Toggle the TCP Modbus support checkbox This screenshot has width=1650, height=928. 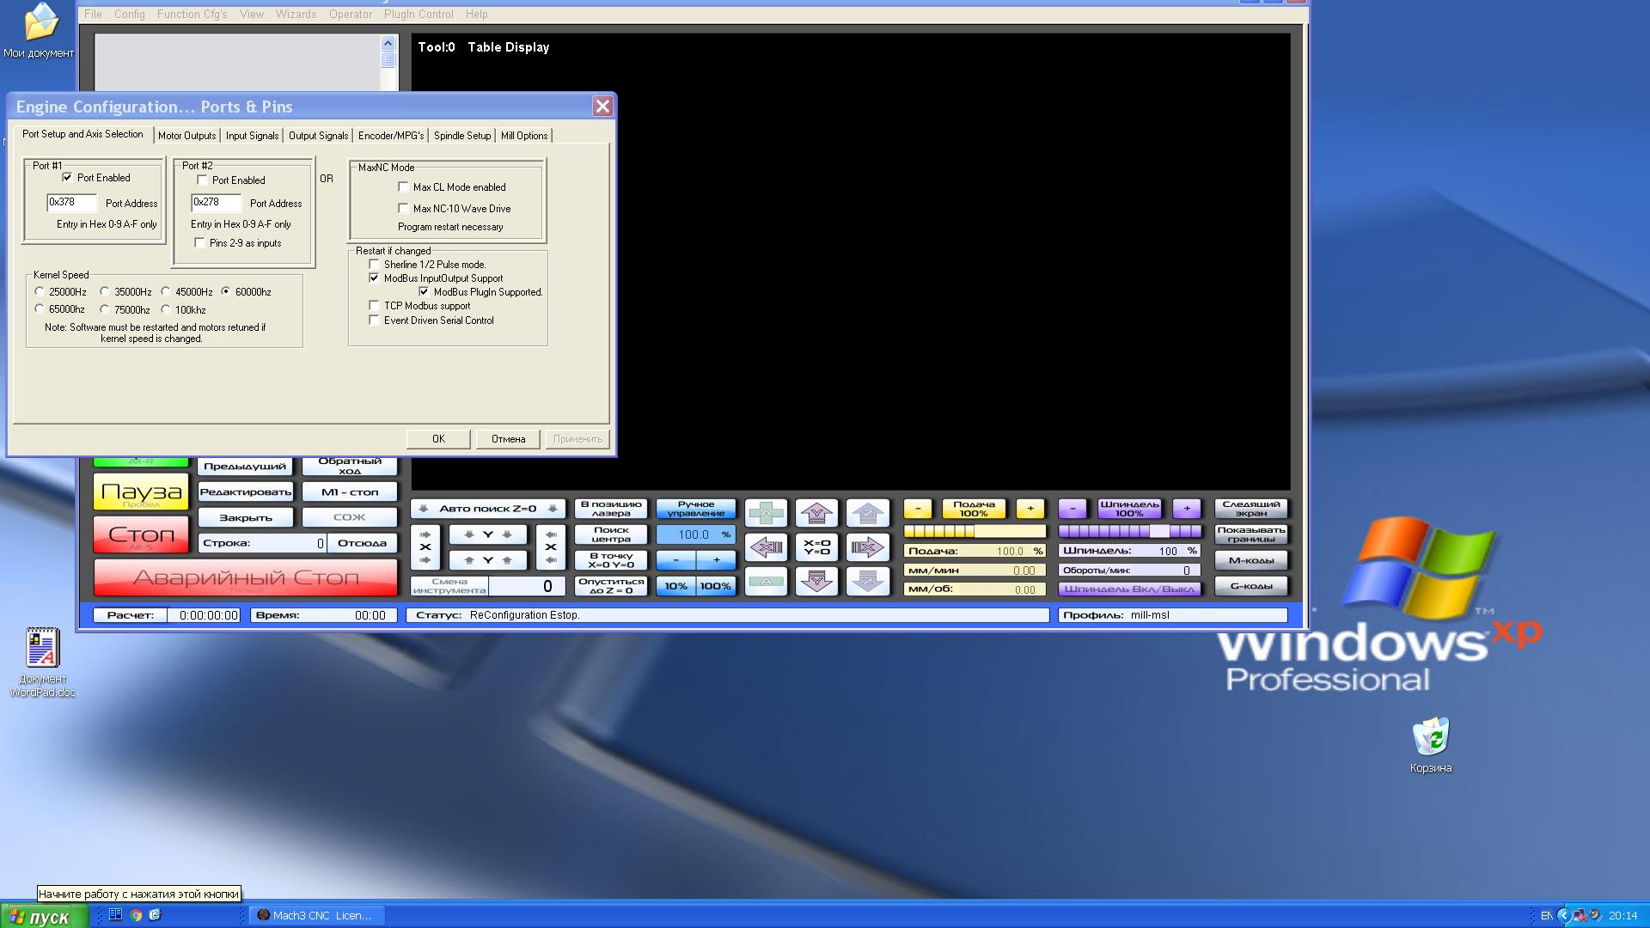click(375, 306)
